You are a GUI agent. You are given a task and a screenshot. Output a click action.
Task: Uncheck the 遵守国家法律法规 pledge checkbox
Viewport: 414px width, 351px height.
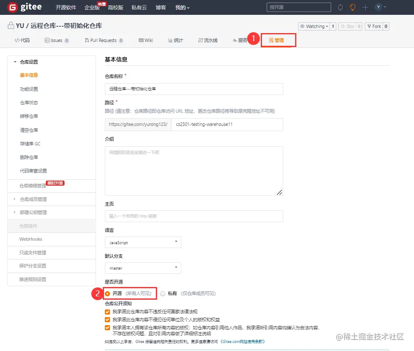pyautogui.click(x=107, y=311)
